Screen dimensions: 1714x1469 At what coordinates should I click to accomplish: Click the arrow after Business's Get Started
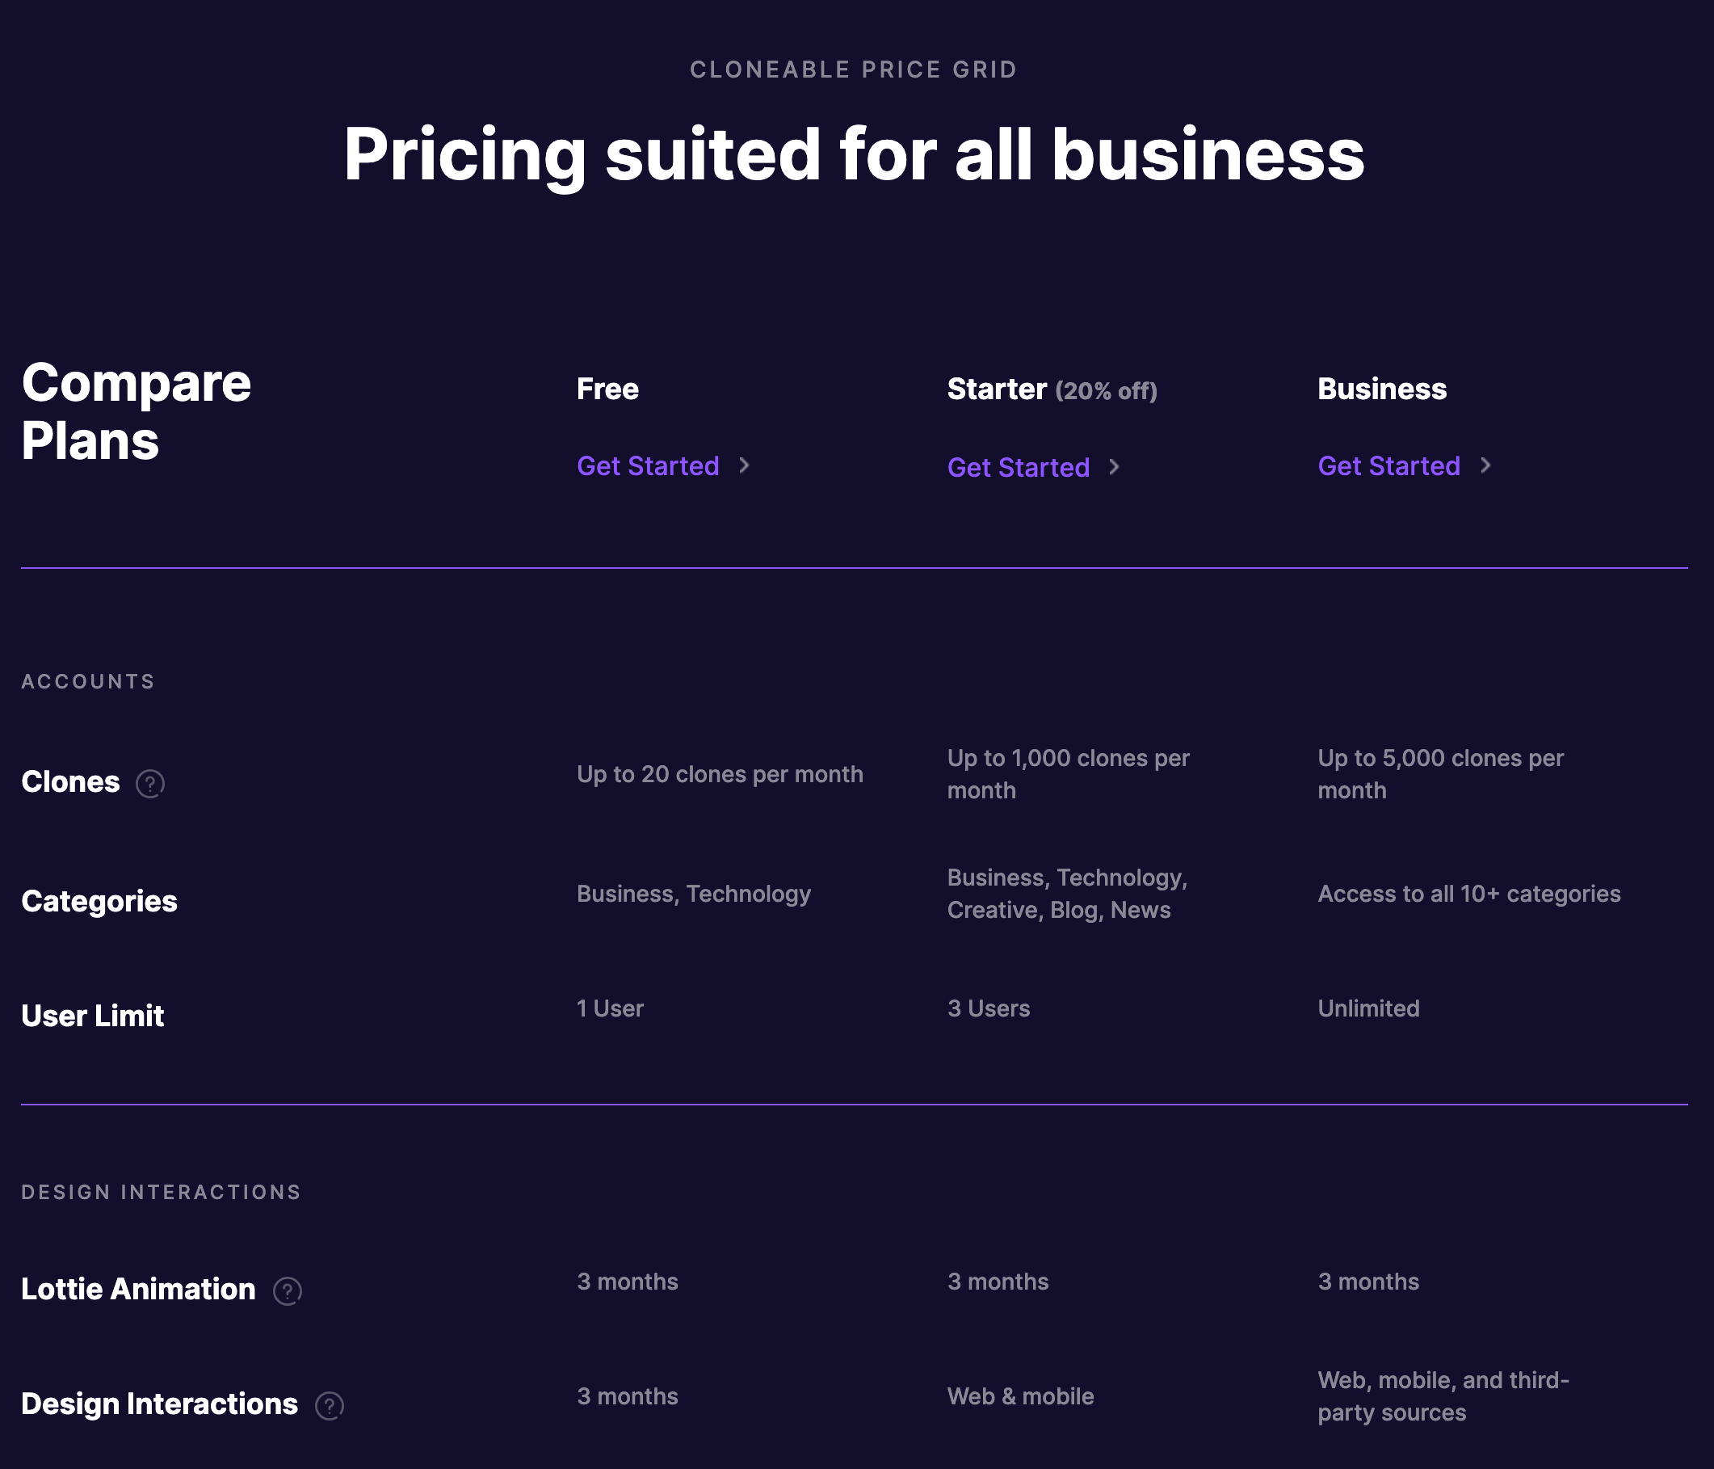coord(1485,466)
